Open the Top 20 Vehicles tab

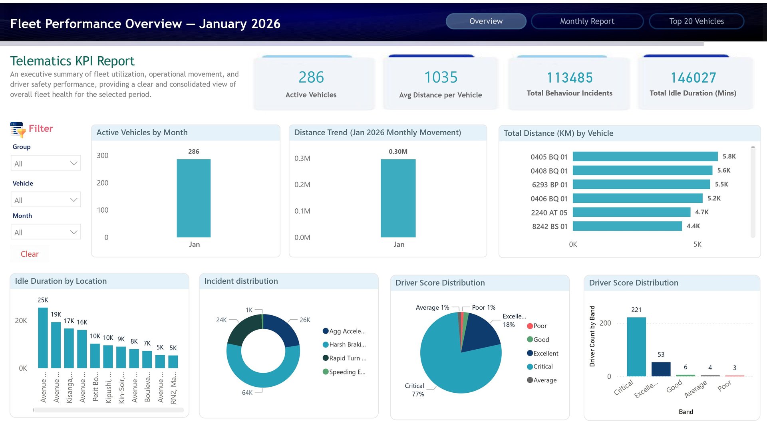tap(696, 21)
